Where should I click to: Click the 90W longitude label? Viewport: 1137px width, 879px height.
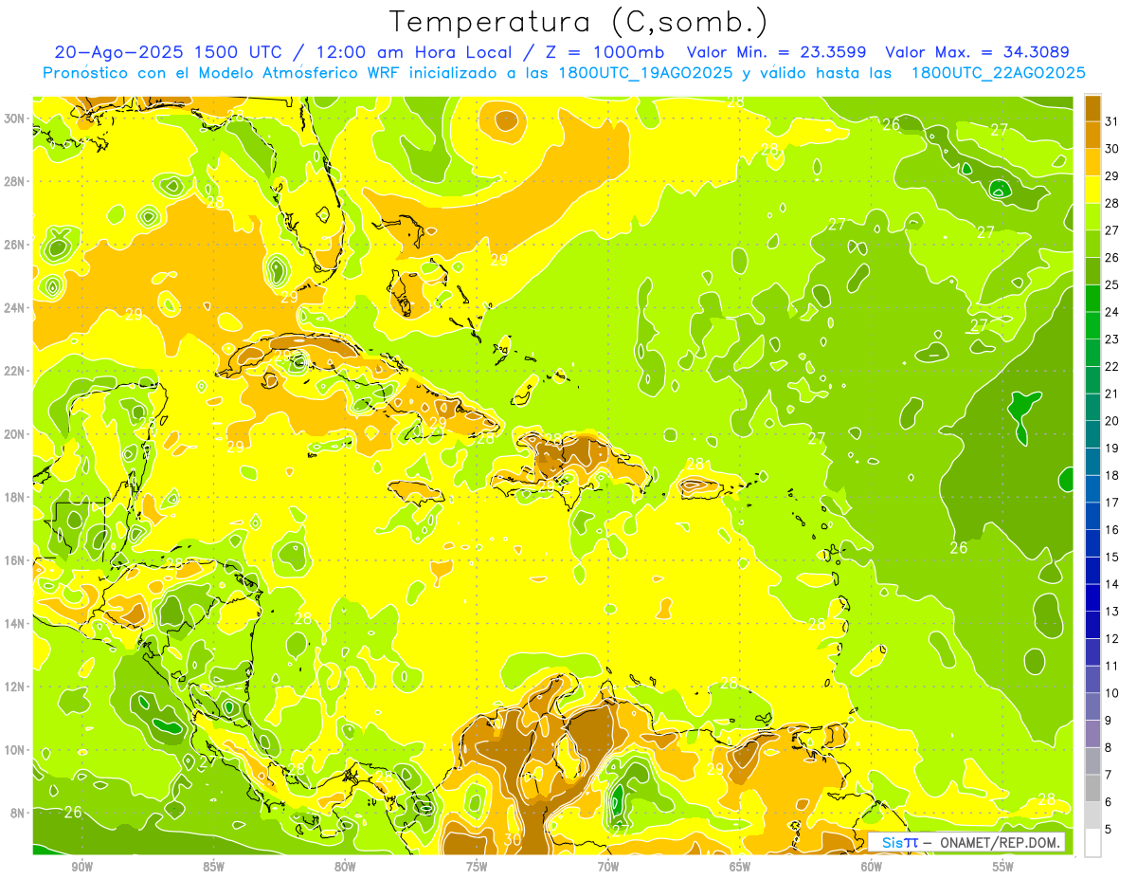pyautogui.click(x=81, y=867)
